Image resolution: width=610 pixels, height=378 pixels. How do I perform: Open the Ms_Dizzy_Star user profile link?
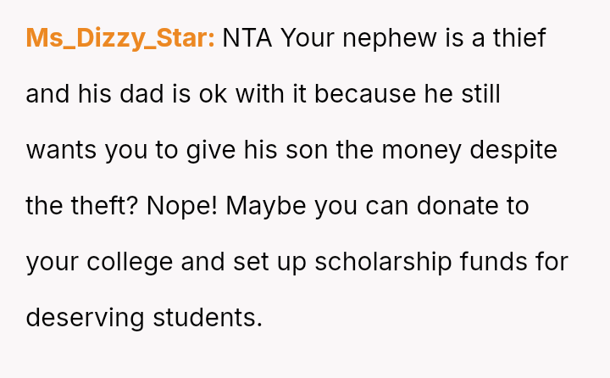(119, 38)
